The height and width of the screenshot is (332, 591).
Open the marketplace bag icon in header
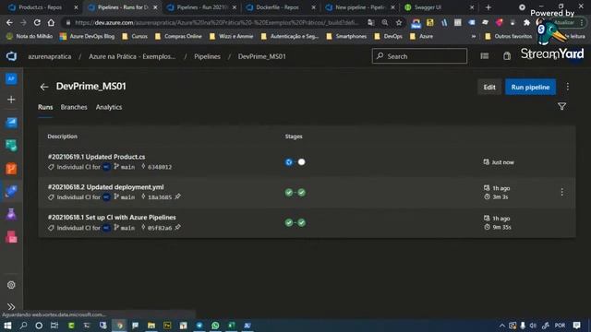pyautogui.click(x=507, y=56)
